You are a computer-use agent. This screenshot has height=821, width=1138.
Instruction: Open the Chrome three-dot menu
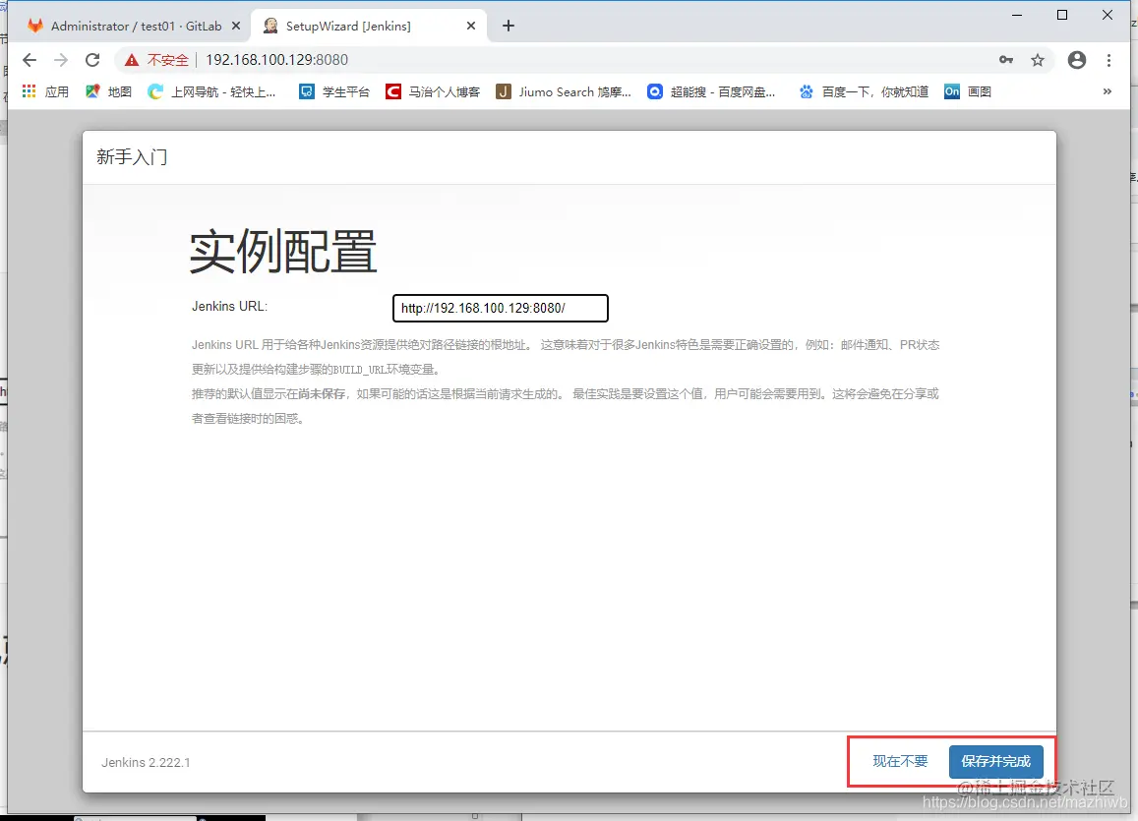pyautogui.click(x=1109, y=60)
